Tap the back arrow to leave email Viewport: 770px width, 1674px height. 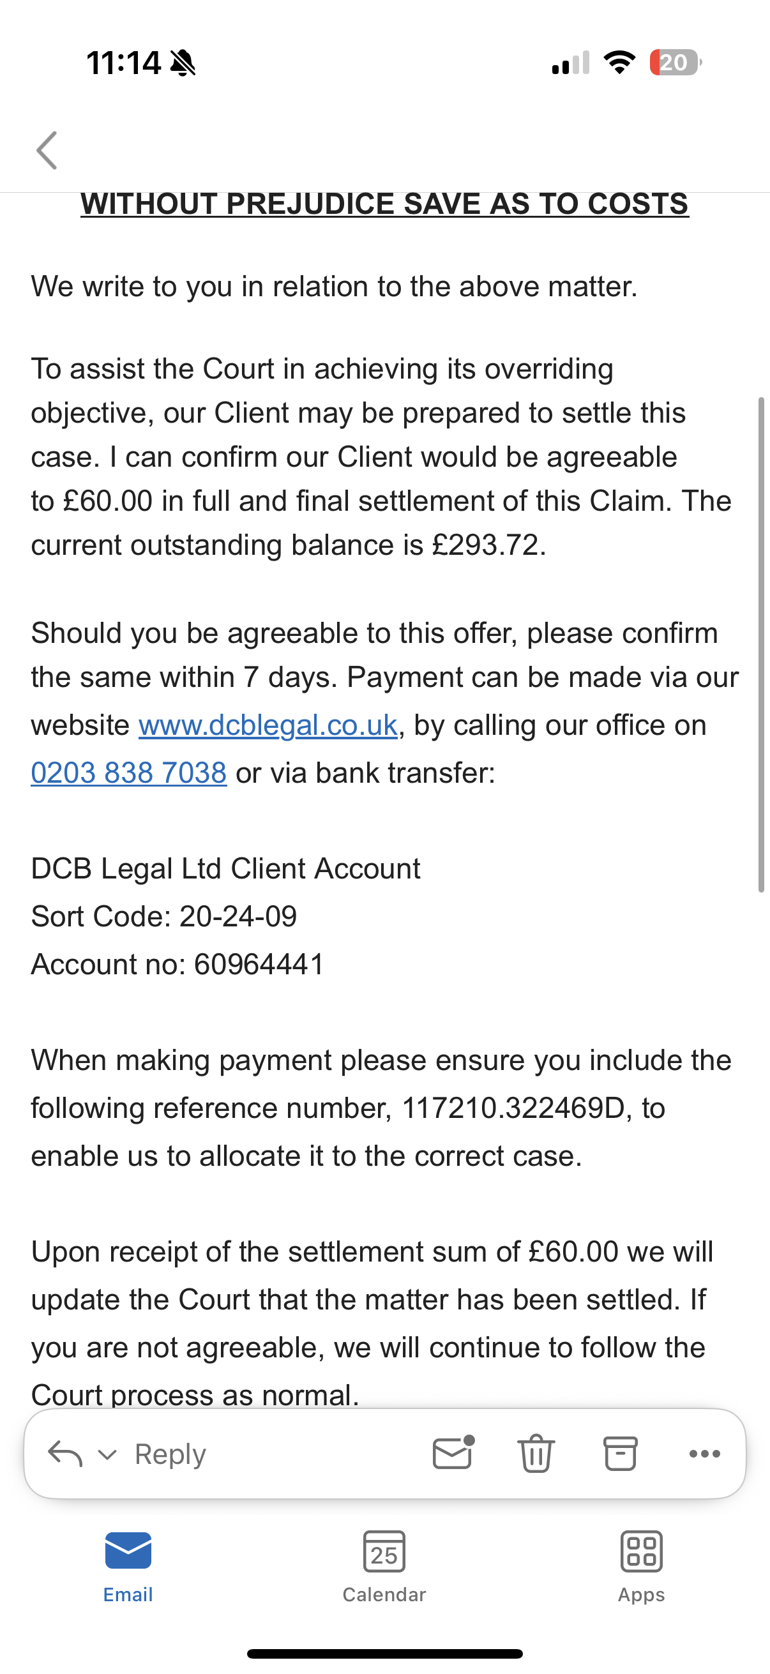pyautogui.click(x=47, y=150)
